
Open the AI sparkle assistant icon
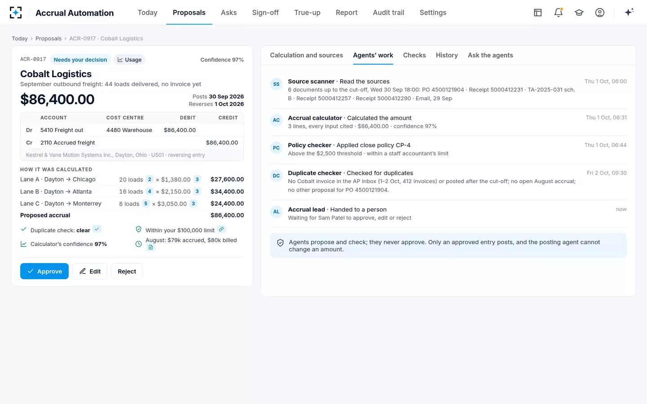629,12
